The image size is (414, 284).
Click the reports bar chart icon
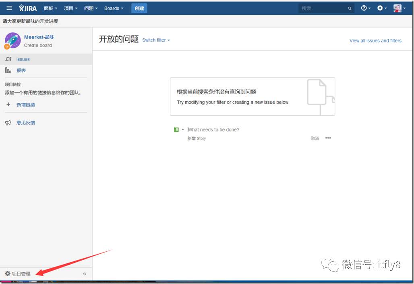(x=8, y=70)
